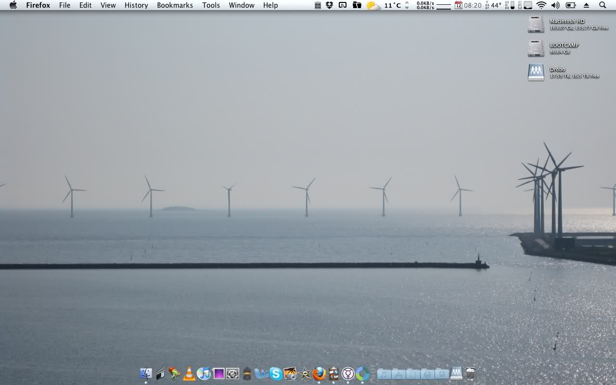Screen dimensions: 616x385
Task: Open the History menu
Action: [x=136, y=5]
